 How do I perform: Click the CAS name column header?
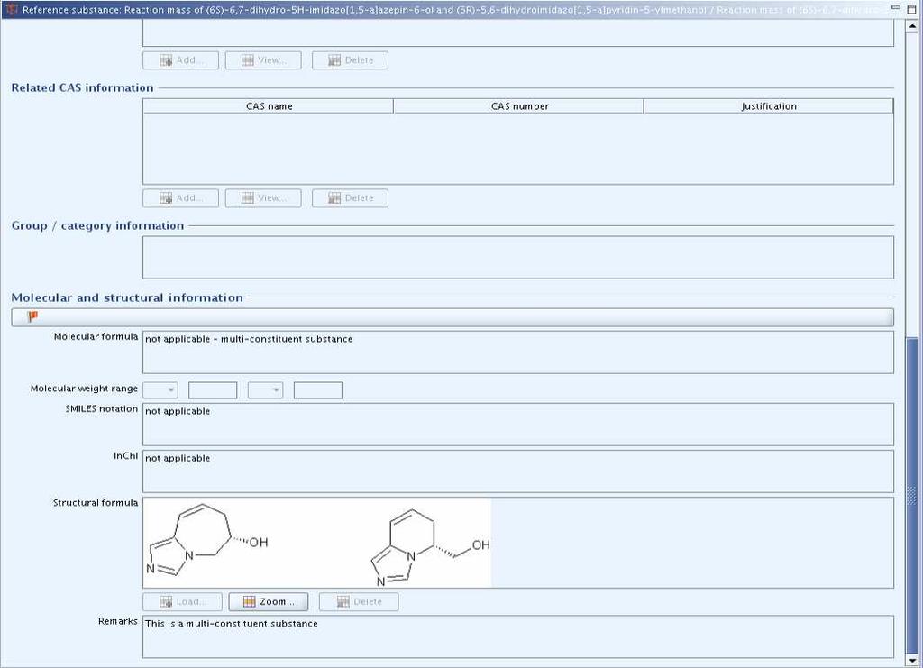point(269,106)
